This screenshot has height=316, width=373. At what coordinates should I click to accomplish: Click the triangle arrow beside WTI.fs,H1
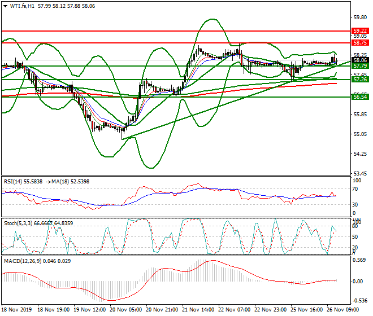click(x=5, y=6)
